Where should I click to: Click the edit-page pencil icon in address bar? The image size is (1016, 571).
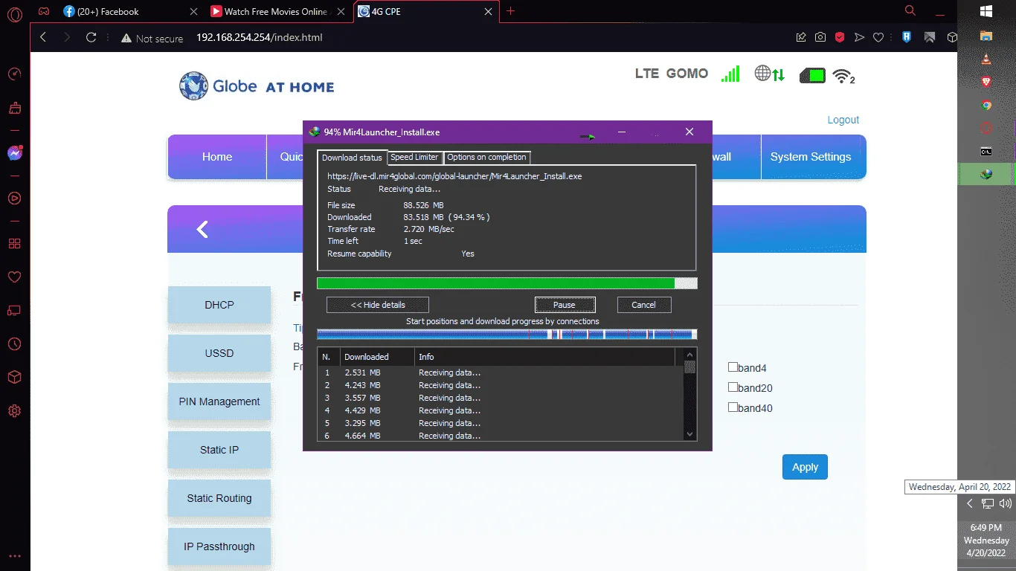(801, 37)
